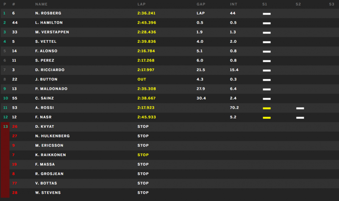This screenshot has height=201, width=339.
Task: Click A. Rossi's yellow S1 sector bar
Action: (x=267, y=108)
